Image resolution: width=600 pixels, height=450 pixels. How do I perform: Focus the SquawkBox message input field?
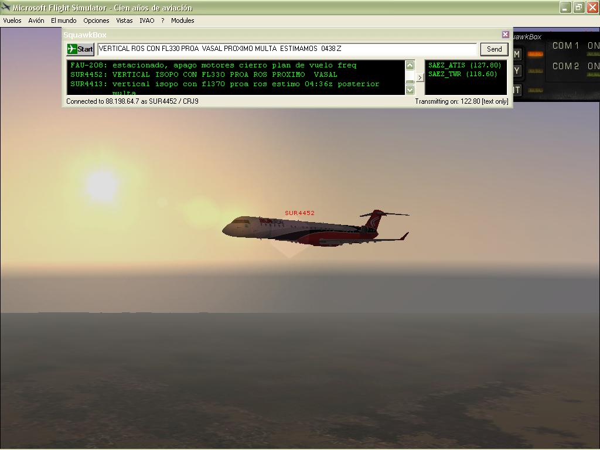[x=287, y=49]
